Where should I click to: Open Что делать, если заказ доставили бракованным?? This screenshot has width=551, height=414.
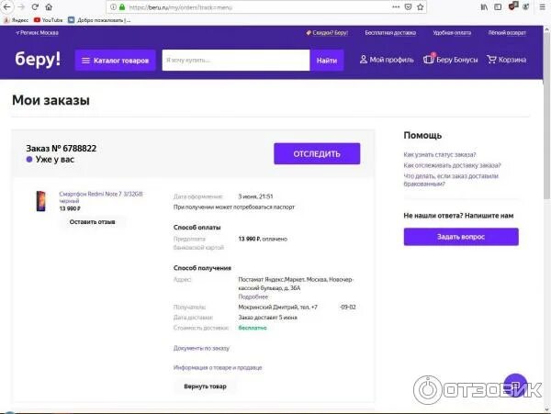coord(451,180)
